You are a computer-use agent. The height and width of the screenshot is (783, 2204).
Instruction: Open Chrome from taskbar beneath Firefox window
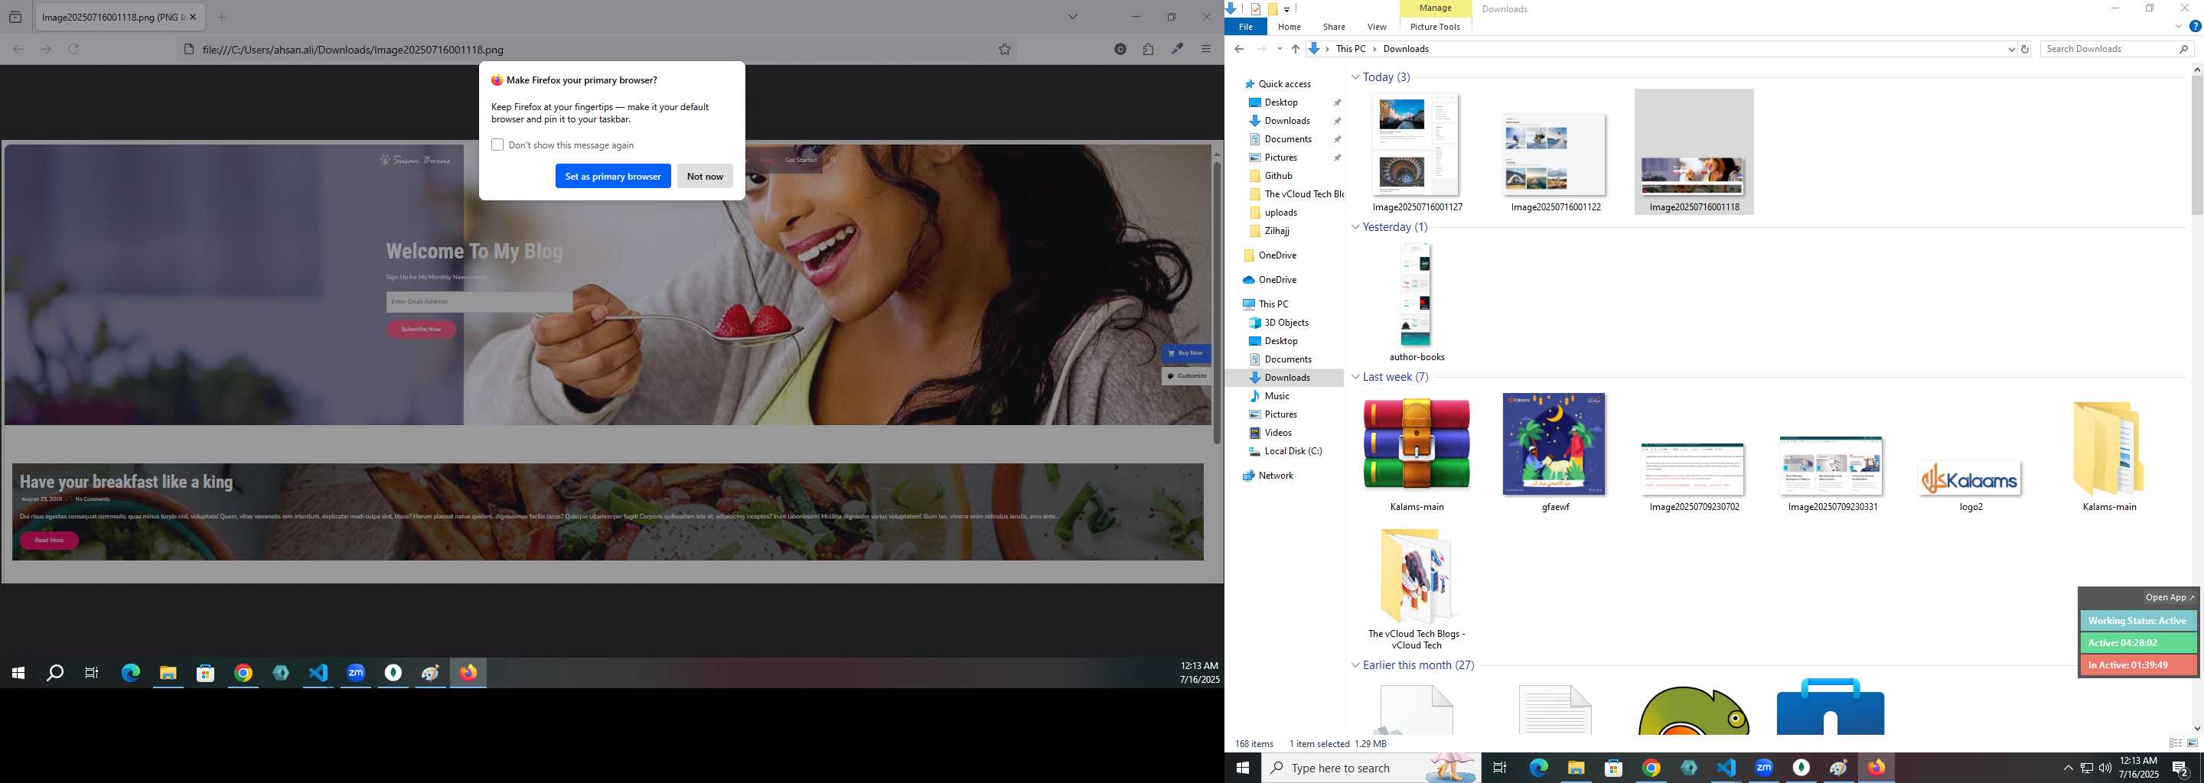pos(244,674)
